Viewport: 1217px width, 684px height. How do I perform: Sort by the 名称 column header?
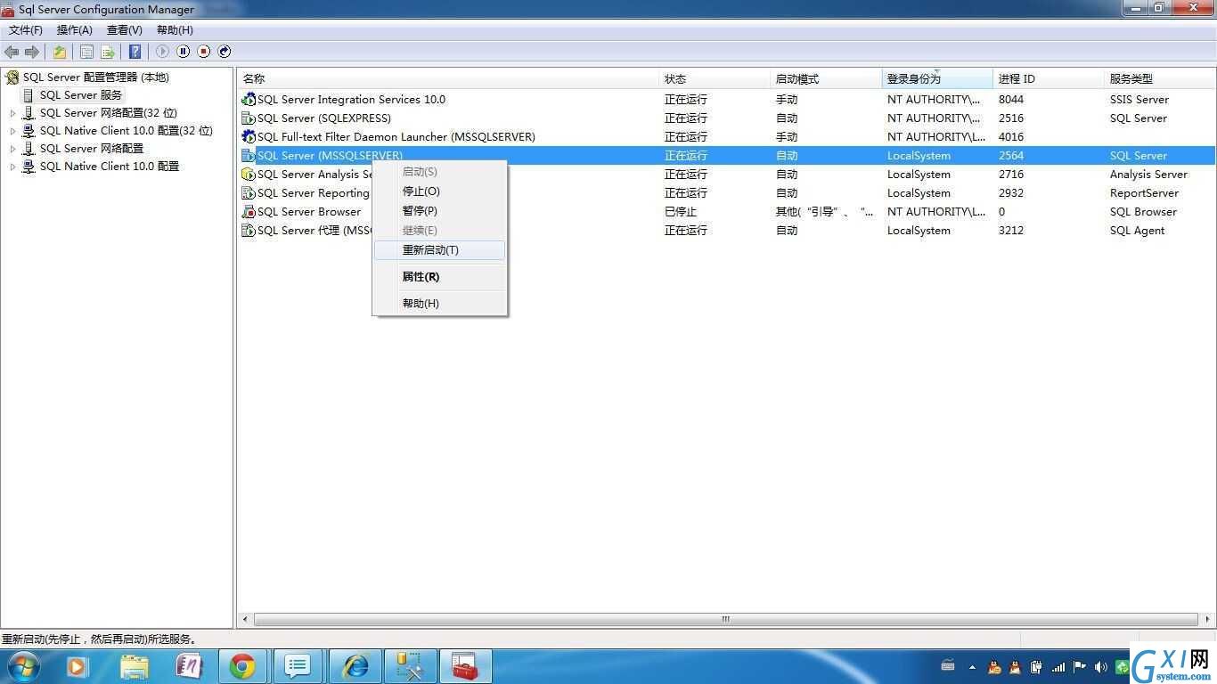[x=448, y=78]
